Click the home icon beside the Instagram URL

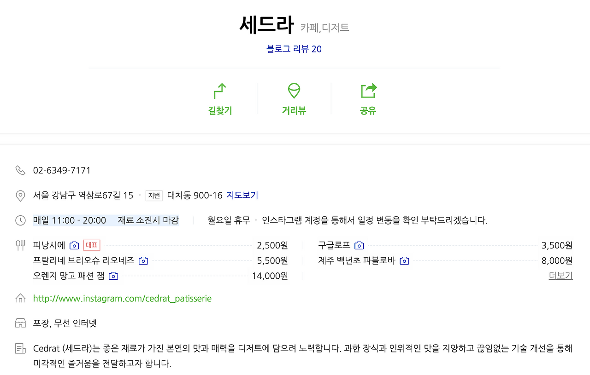pos(20,298)
